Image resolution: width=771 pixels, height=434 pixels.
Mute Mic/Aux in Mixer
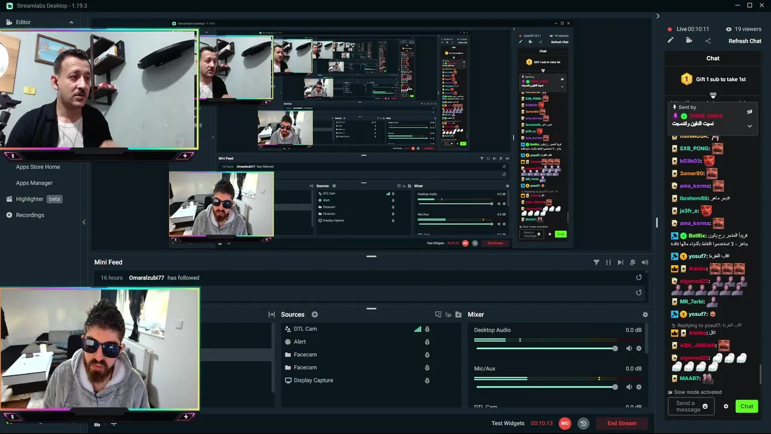pyautogui.click(x=629, y=387)
